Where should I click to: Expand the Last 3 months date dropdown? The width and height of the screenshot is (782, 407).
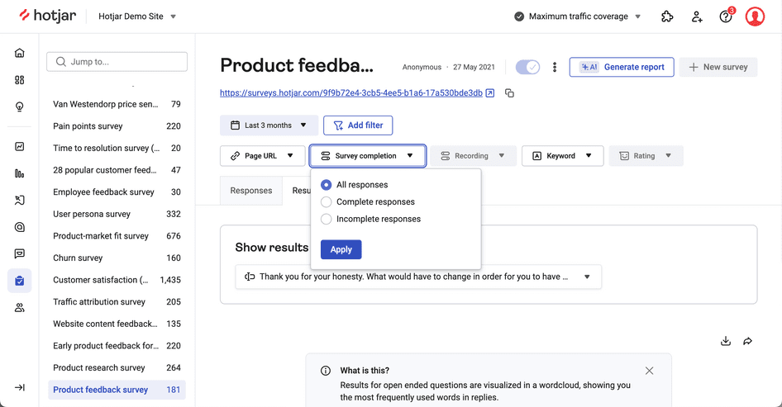coord(269,125)
